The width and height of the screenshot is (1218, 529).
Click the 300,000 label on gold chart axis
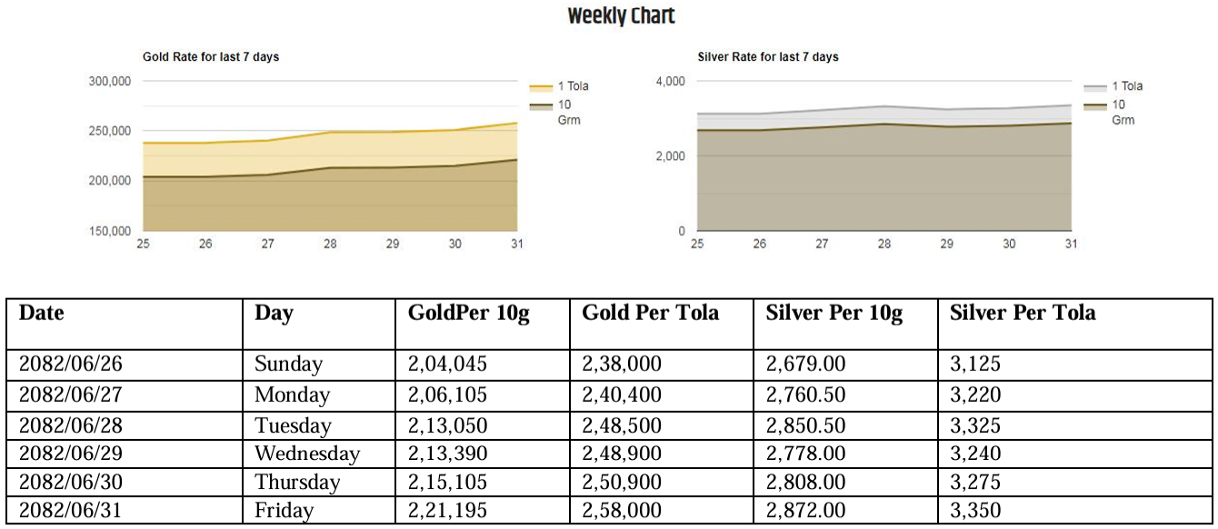click(x=110, y=81)
